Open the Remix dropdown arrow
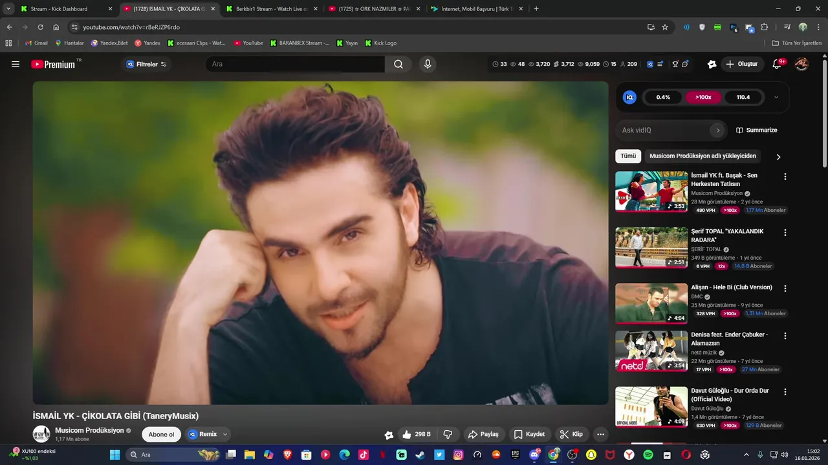Image resolution: width=828 pixels, height=465 pixels. [225, 435]
